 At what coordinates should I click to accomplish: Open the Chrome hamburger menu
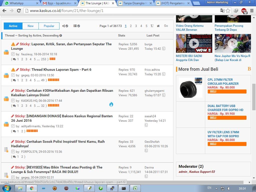point(252,10)
